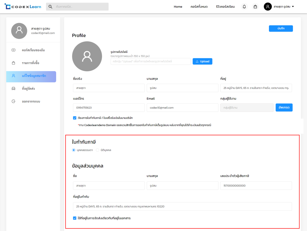Uncheck the ต้องการใบกำกับภาษี checkbox
Viewport: 307px width, 231px height.
coord(75,118)
